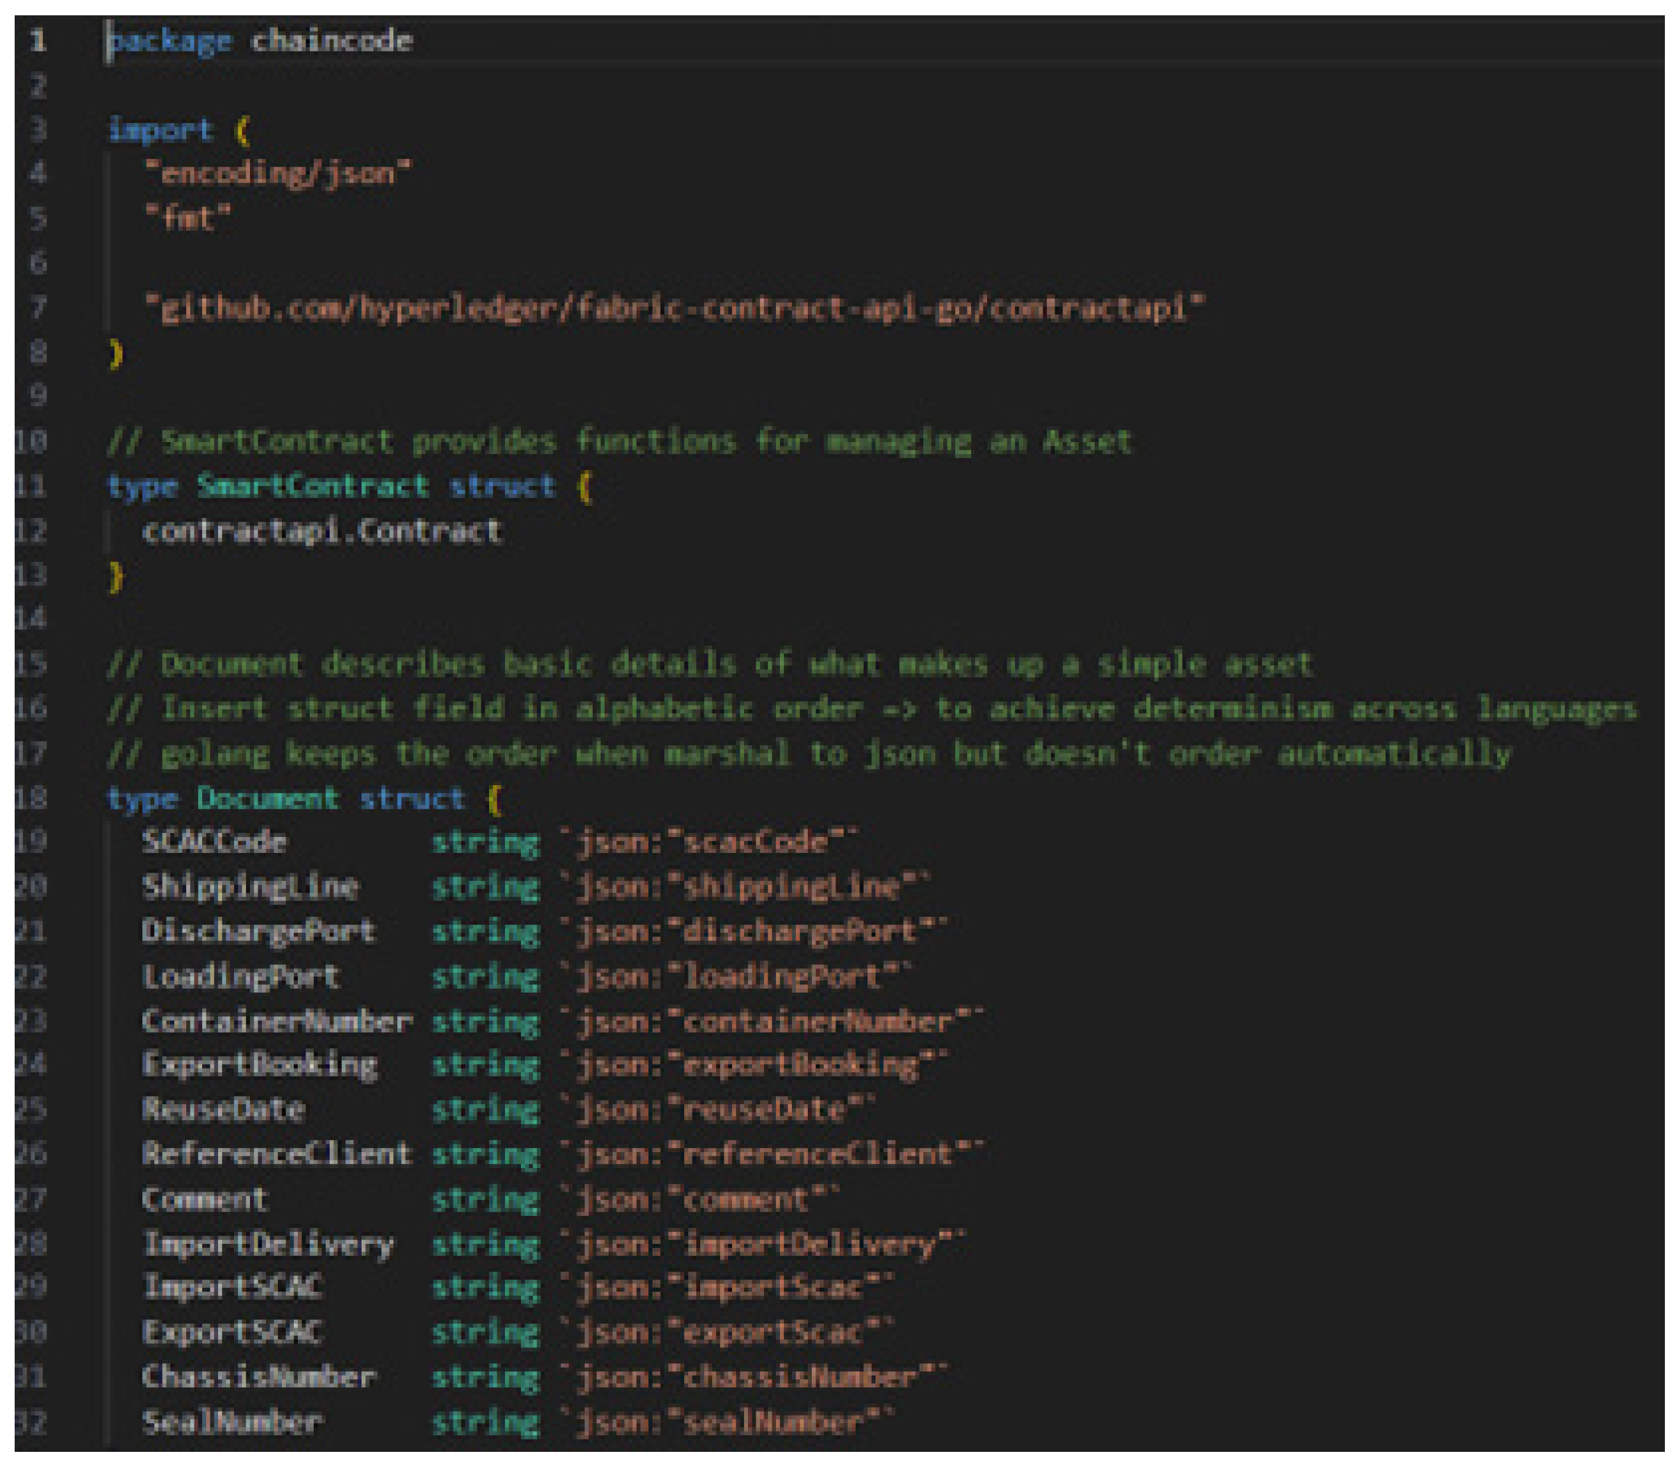
Task: Click the closing parenthesis on line 8
Action: pyautogui.click(x=116, y=353)
